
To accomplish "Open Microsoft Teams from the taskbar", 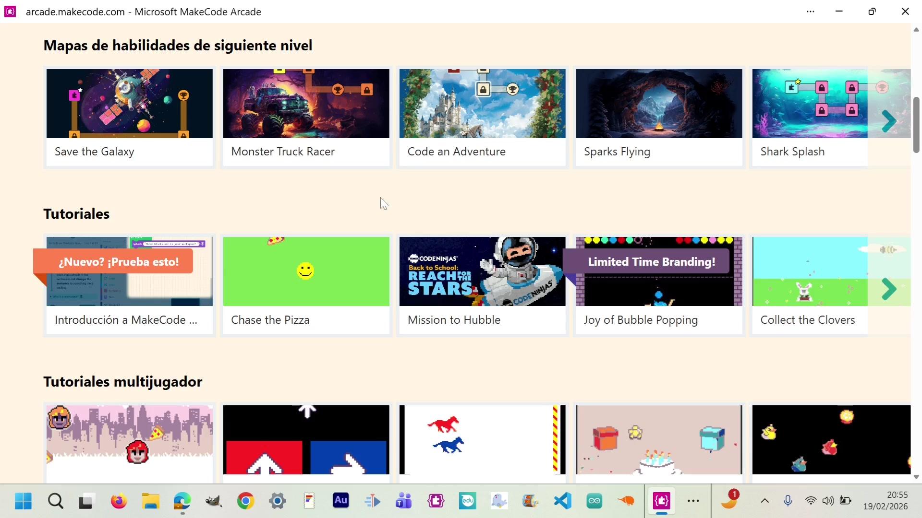I will (403, 501).
